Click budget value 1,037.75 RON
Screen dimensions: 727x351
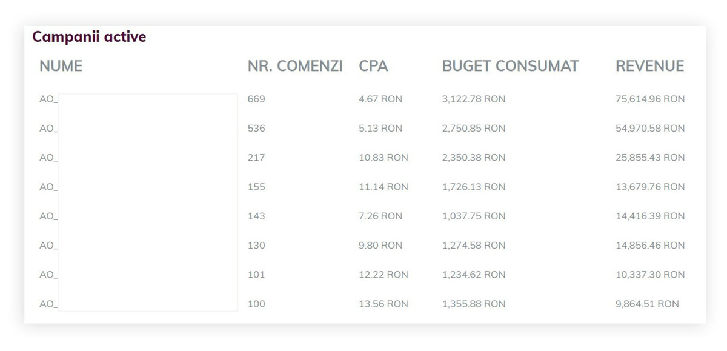point(473,216)
